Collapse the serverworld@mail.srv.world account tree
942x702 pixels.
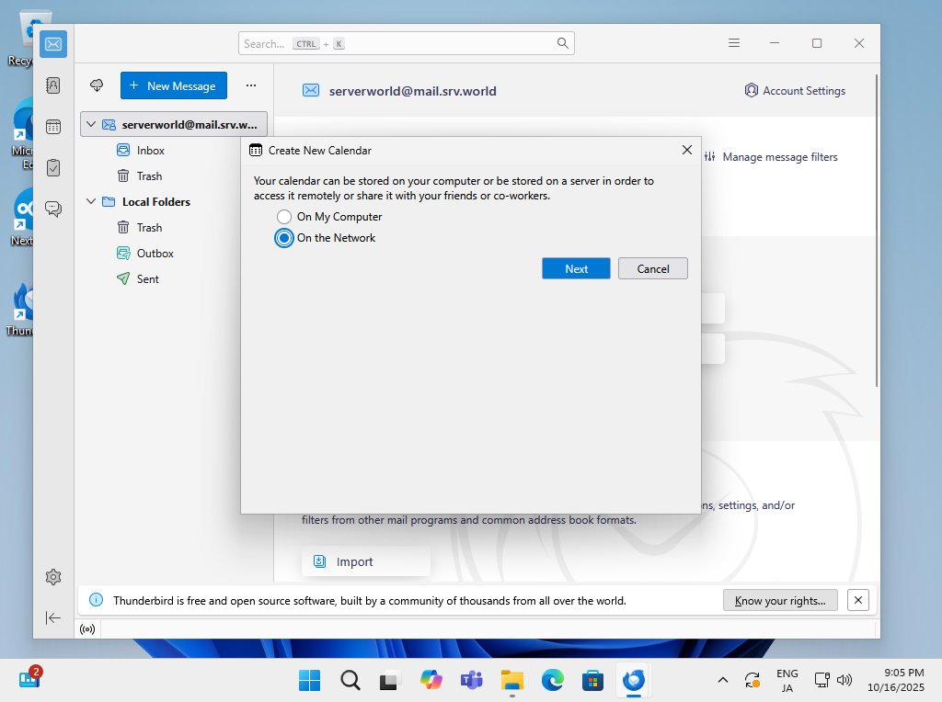click(91, 124)
